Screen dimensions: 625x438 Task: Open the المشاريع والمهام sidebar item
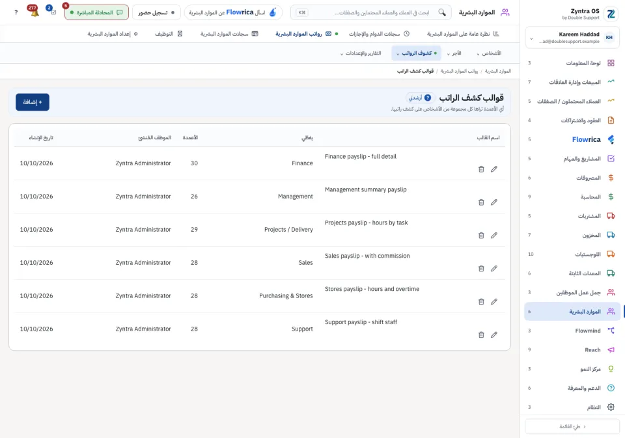pyautogui.click(x=572, y=159)
